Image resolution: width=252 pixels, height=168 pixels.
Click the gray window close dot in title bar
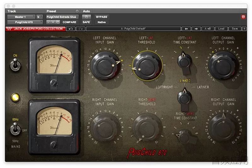click(9, 6)
